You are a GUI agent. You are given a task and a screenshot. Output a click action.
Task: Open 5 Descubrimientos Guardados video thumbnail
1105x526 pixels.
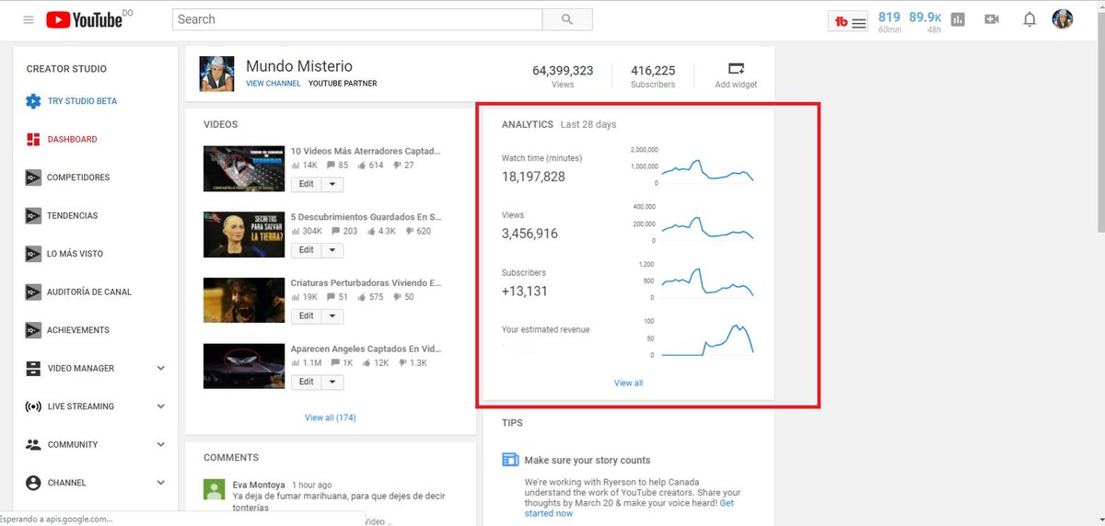click(x=244, y=234)
